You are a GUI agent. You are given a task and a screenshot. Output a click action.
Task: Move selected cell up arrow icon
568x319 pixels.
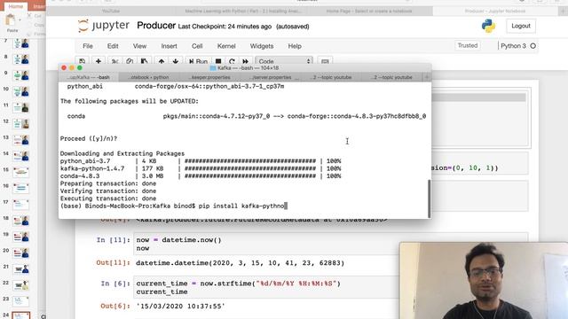click(x=162, y=61)
